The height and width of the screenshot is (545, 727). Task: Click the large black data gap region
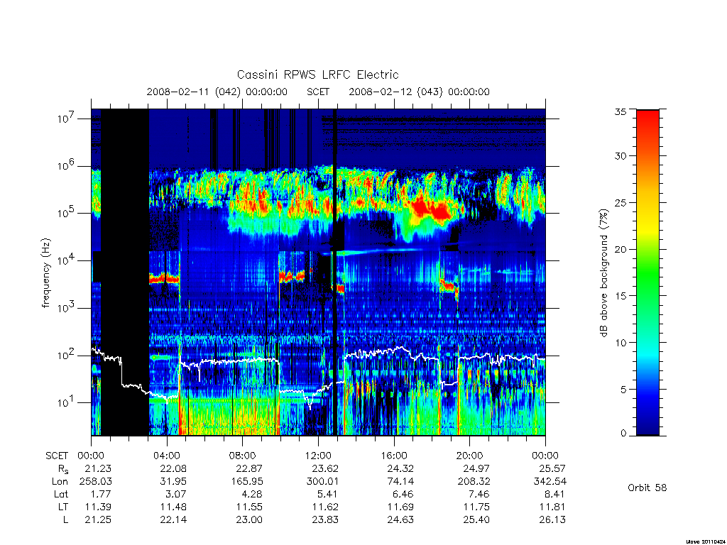(125, 272)
